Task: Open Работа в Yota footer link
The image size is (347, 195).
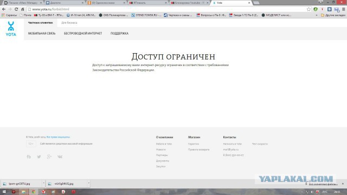Action: (x=164, y=144)
